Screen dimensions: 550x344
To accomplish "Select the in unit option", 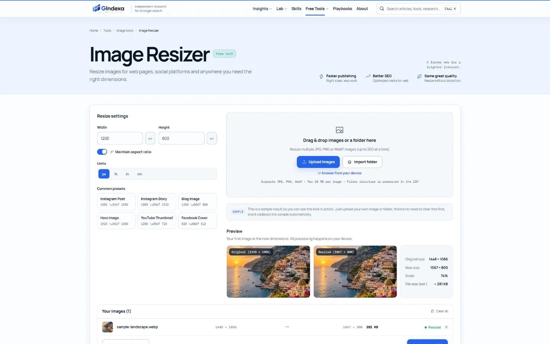I will coord(127,174).
